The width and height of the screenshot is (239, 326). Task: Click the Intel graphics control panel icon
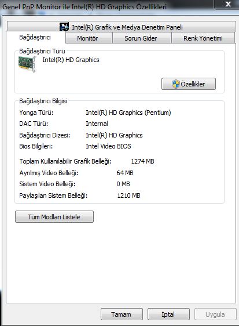tap(64, 27)
